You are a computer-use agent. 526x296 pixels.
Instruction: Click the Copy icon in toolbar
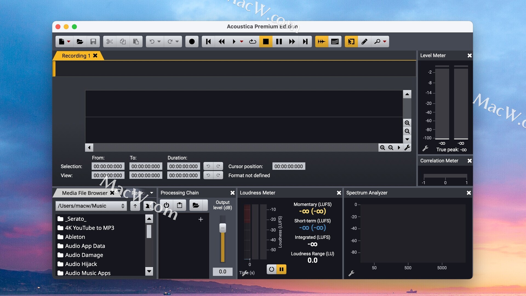(x=123, y=42)
